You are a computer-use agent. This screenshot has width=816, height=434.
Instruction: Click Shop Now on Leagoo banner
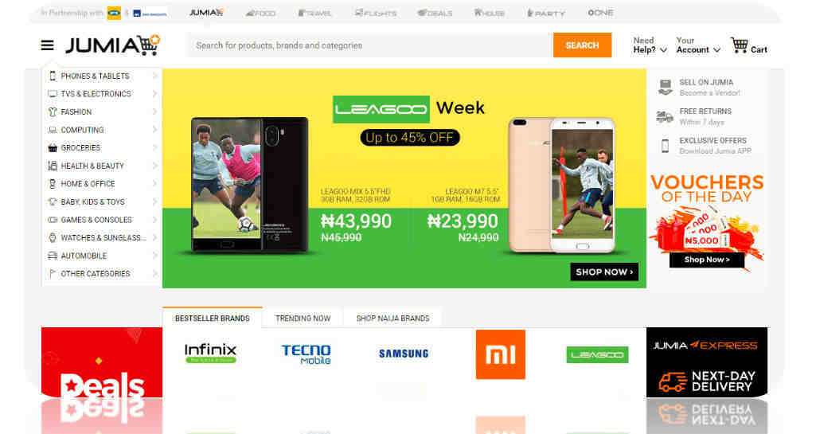[604, 272]
